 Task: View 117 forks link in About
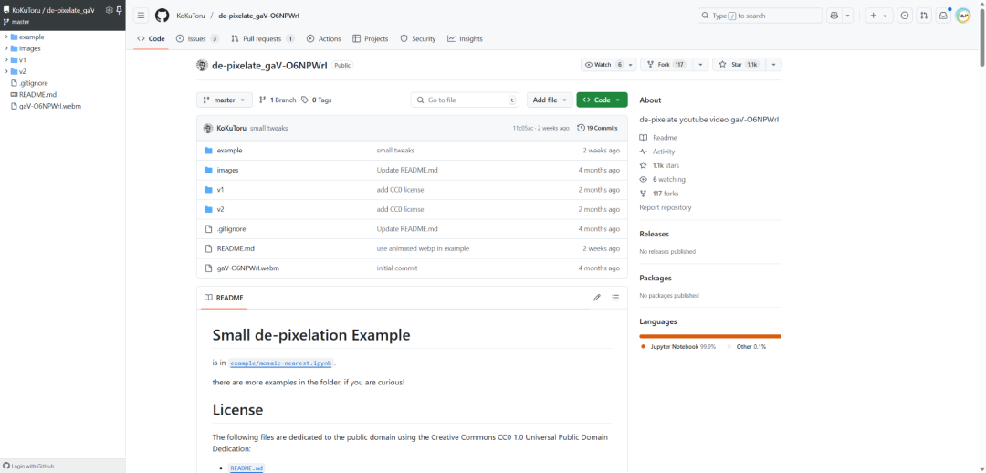(x=659, y=194)
